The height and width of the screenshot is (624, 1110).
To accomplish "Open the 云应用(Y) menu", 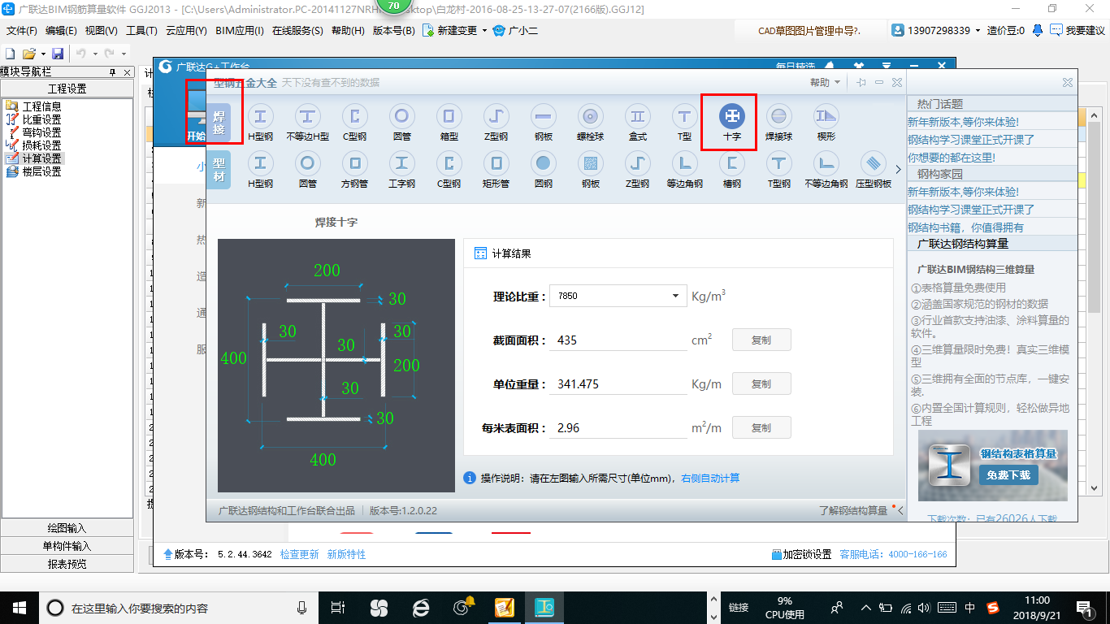I will (186, 31).
